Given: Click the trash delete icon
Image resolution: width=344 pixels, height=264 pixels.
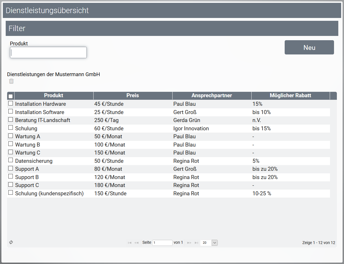Looking at the screenshot, I should [x=11, y=81].
